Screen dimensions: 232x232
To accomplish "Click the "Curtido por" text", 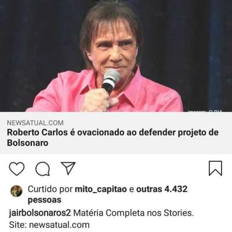I will coord(50,189).
